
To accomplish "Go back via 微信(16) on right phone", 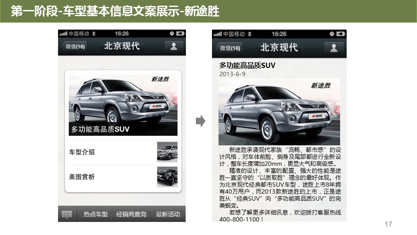I will 229,48.
